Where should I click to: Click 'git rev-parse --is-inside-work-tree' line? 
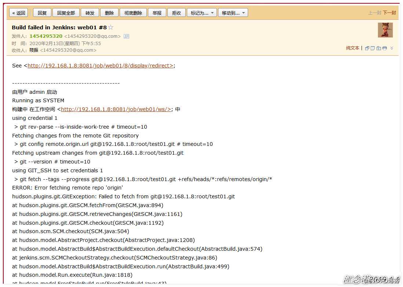point(81,127)
